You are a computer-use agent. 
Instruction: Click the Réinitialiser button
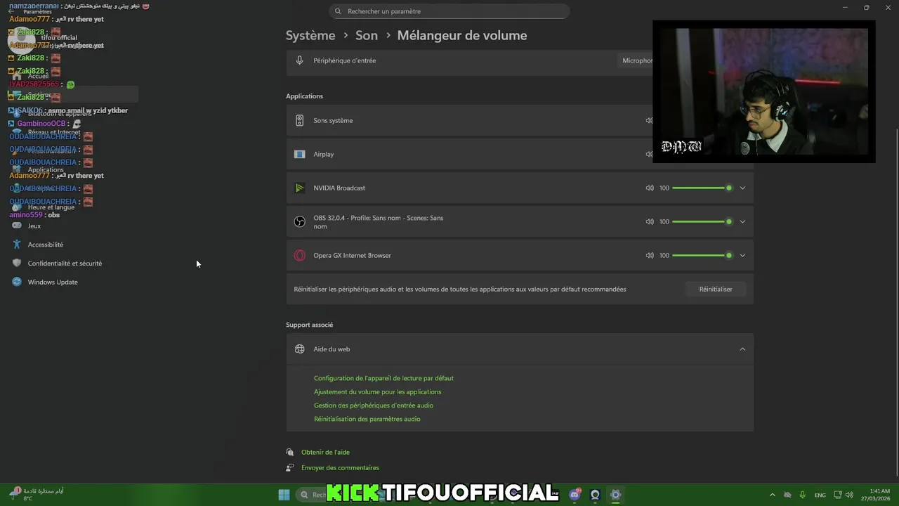[716, 289]
